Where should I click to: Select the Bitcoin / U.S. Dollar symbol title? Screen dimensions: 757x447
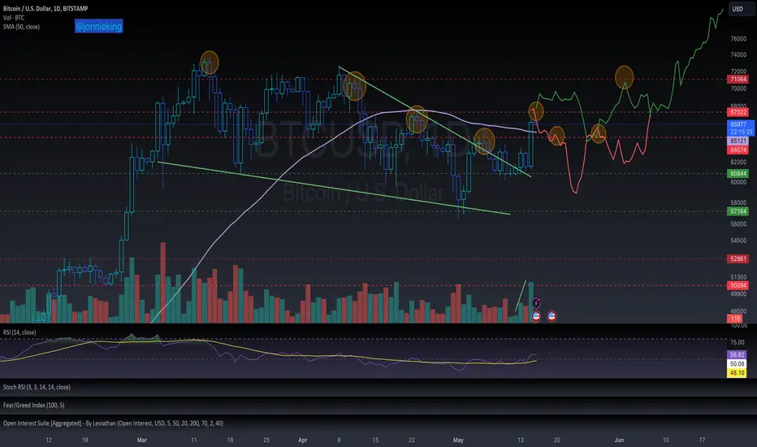[x=45, y=8]
